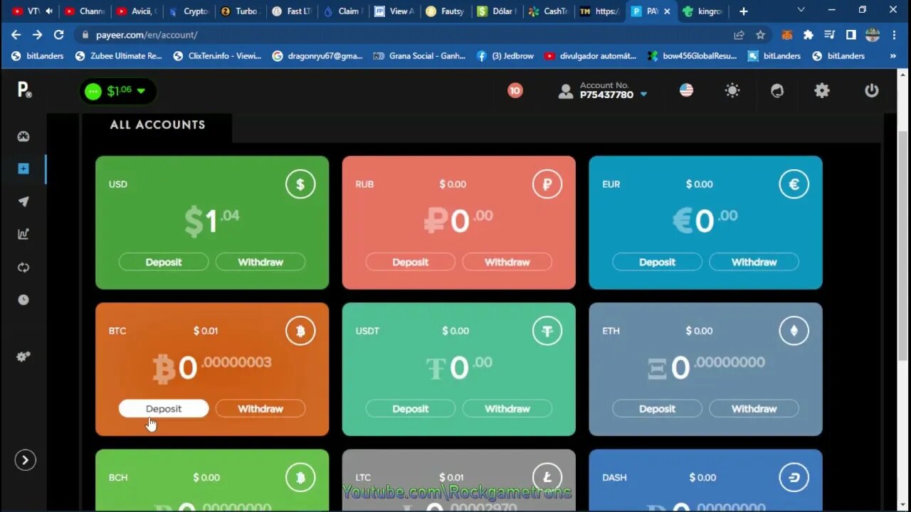Click Withdraw on the ETH card
The image size is (911, 512).
[x=754, y=408]
